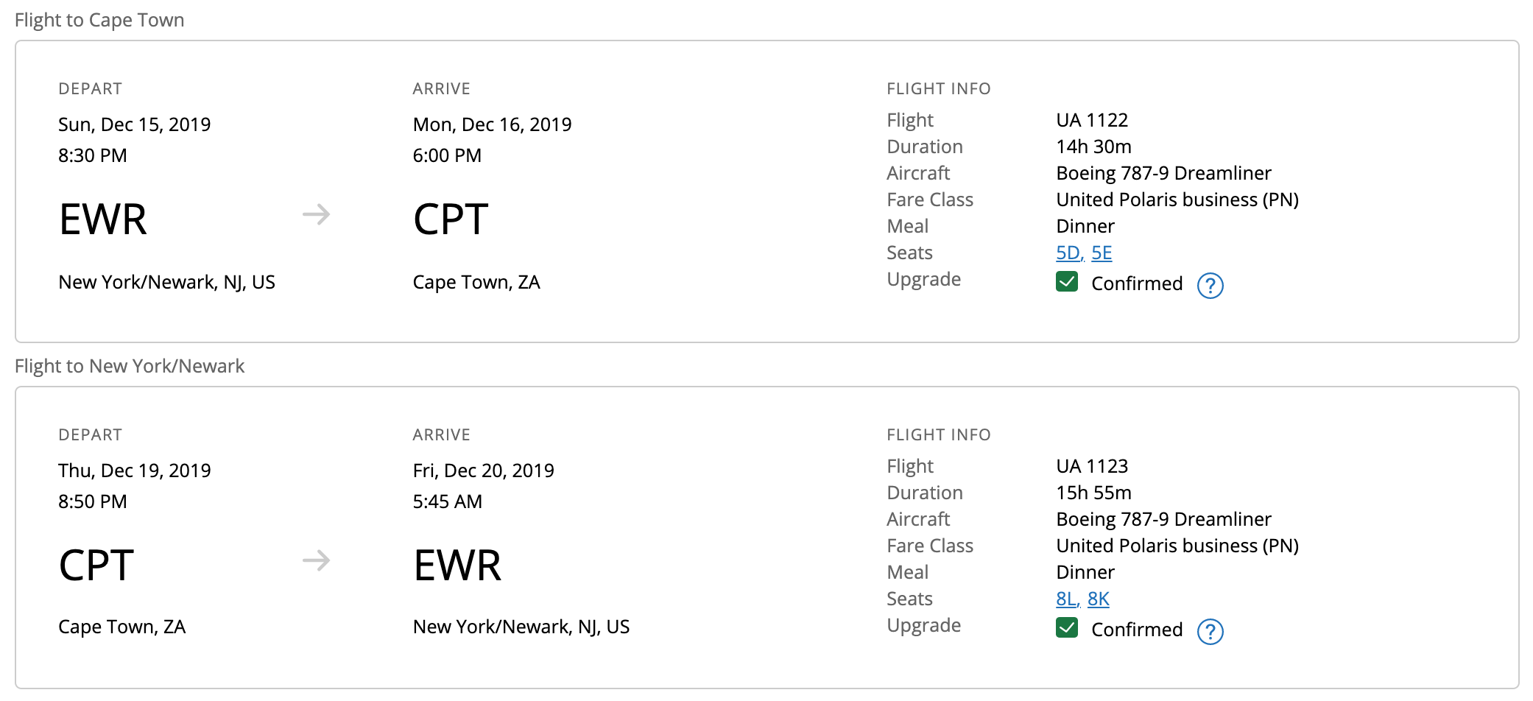Click help icon beside Cape Town flight upgrade
Viewport: 1533px width, 701px height.
coord(1210,285)
